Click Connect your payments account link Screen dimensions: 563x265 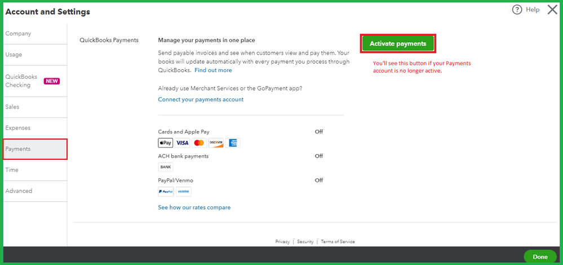click(x=201, y=100)
